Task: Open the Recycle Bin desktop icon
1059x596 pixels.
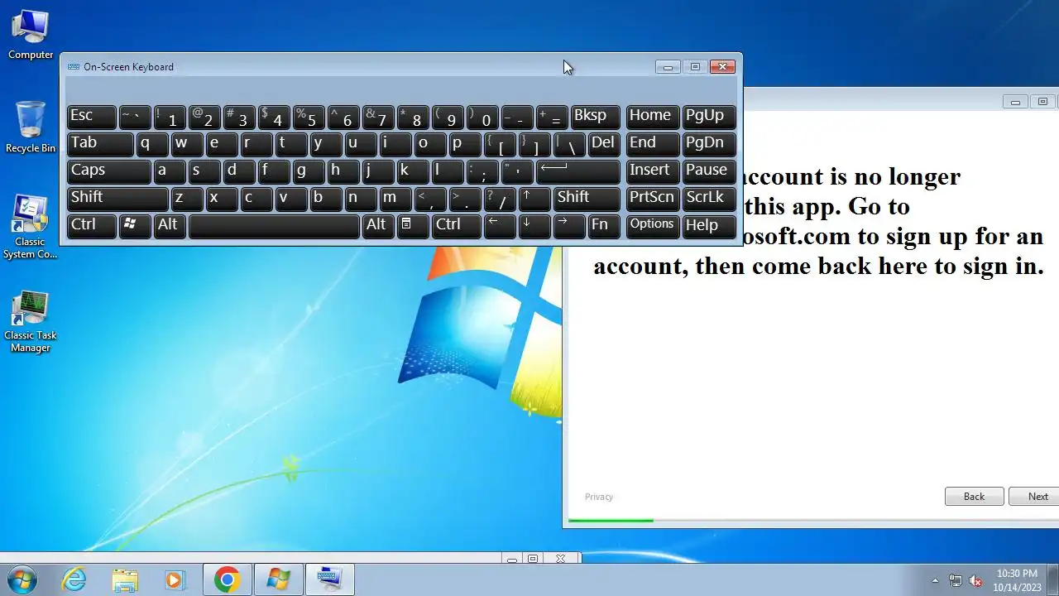Action: [31, 127]
